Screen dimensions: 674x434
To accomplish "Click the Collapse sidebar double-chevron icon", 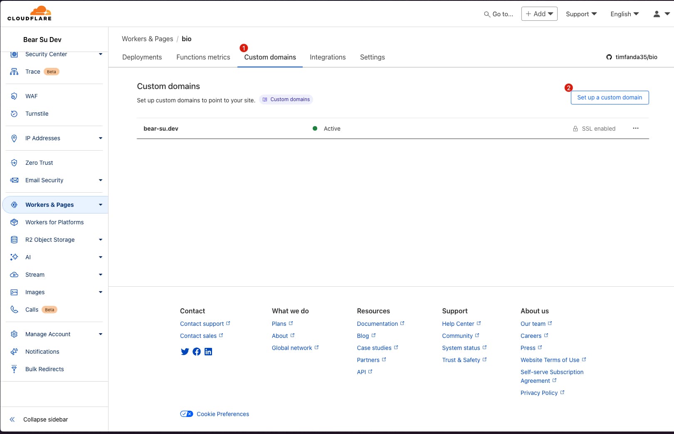I will tap(12, 419).
